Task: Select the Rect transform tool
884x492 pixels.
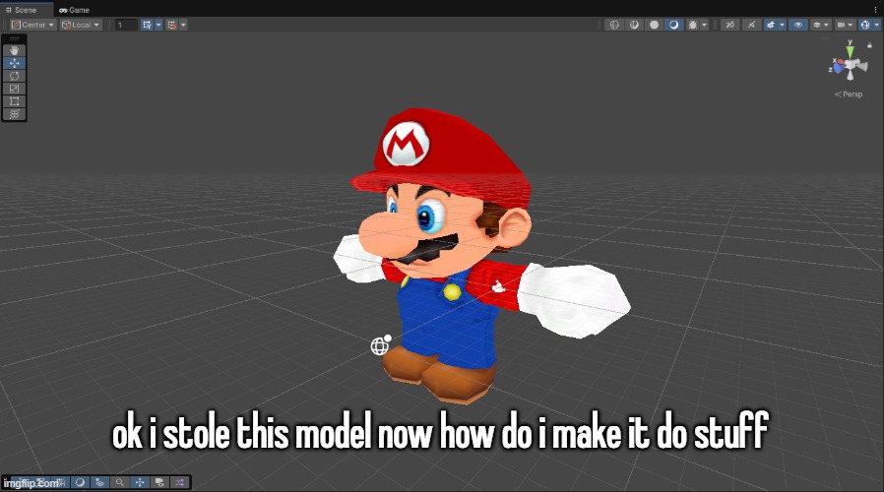Action: 14,101
